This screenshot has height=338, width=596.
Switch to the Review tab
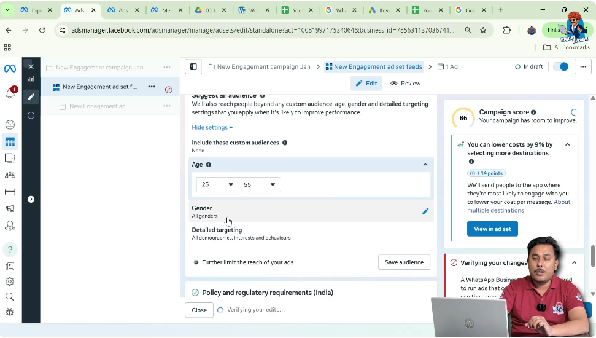(x=406, y=84)
